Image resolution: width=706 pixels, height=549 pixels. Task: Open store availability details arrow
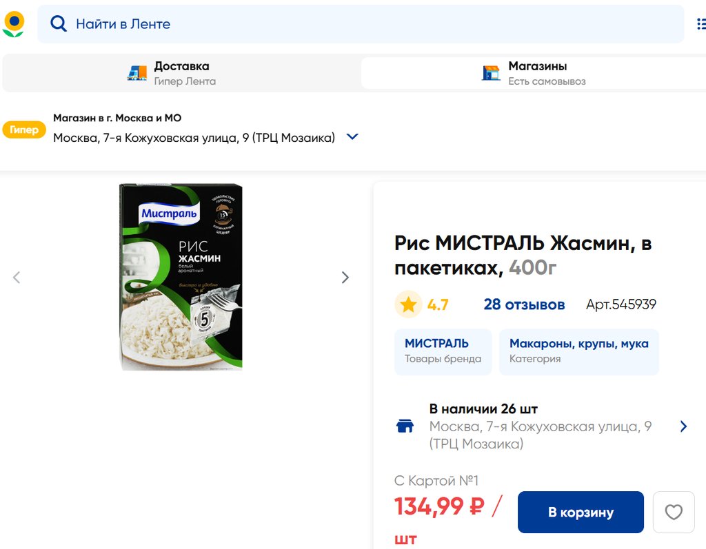[x=683, y=426]
